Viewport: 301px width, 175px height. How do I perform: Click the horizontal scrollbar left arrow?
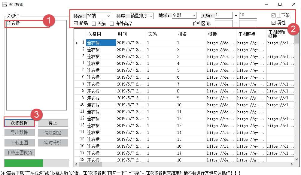76,164
